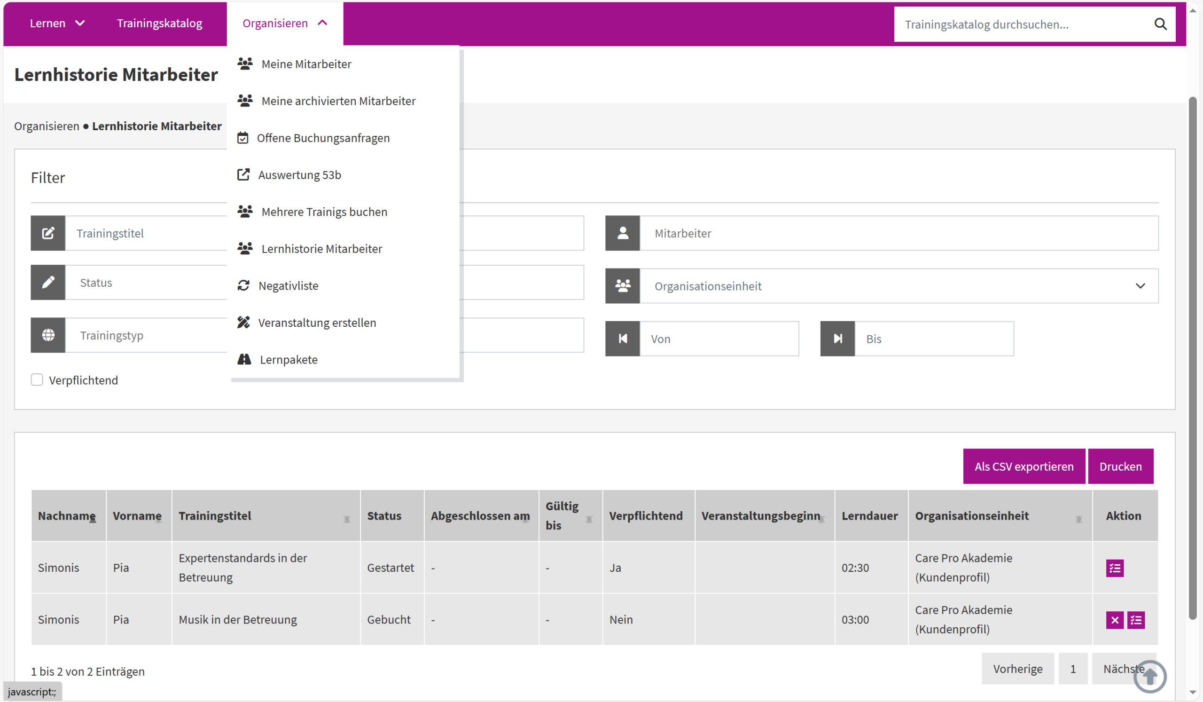1203x702 pixels.
Task: Click Als CSV exportieren button
Action: (1023, 466)
